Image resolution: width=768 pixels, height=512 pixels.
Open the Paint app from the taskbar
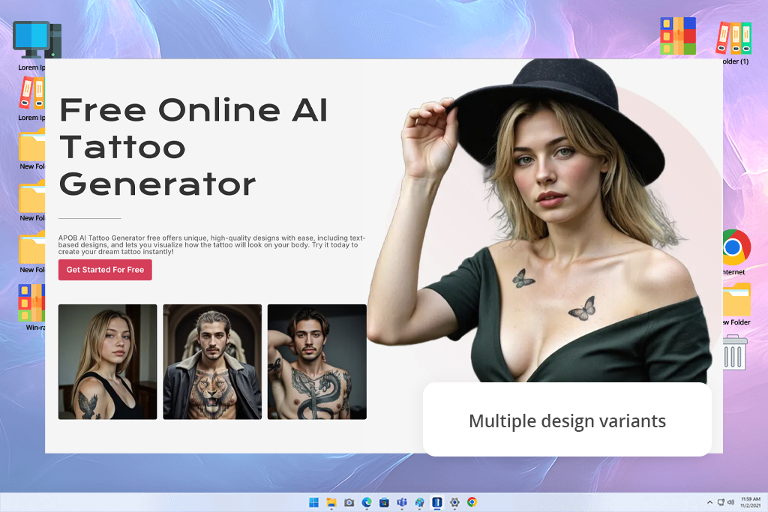coord(420,502)
